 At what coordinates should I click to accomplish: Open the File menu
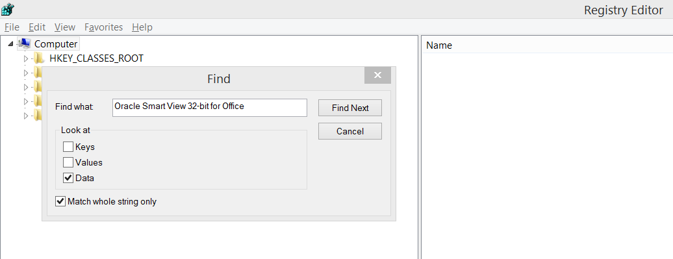point(12,27)
